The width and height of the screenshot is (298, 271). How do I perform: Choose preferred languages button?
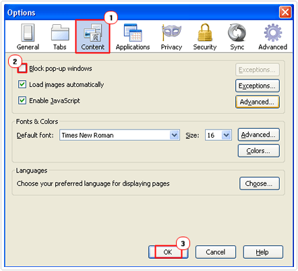[x=260, y=183]
